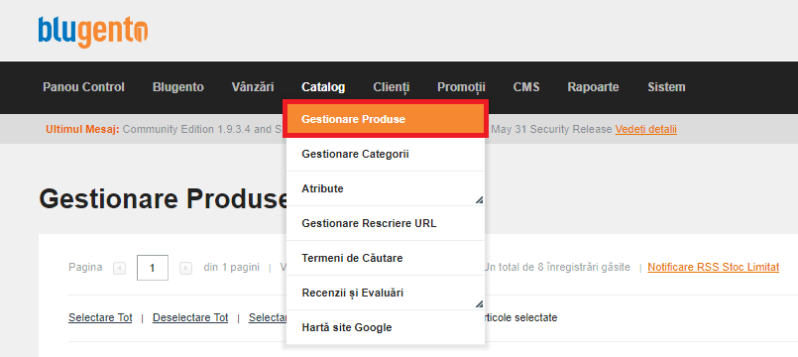
Task: Open Notificare RSS Stoc Limitat link
Action: (713, 267)
